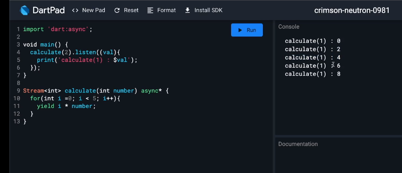Image resolution: width=402 pixels, height=173 pixels.
Task: Reset the pad code
Action: pyautogui.click(x=126, y=10)
